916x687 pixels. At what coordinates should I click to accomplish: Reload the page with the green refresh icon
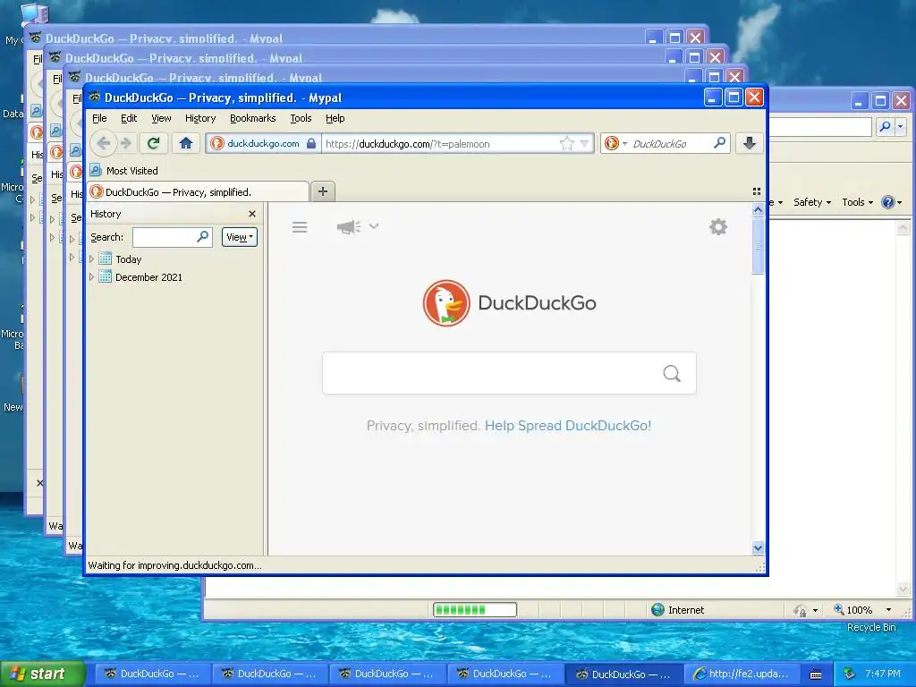click(x=154, y=143)
